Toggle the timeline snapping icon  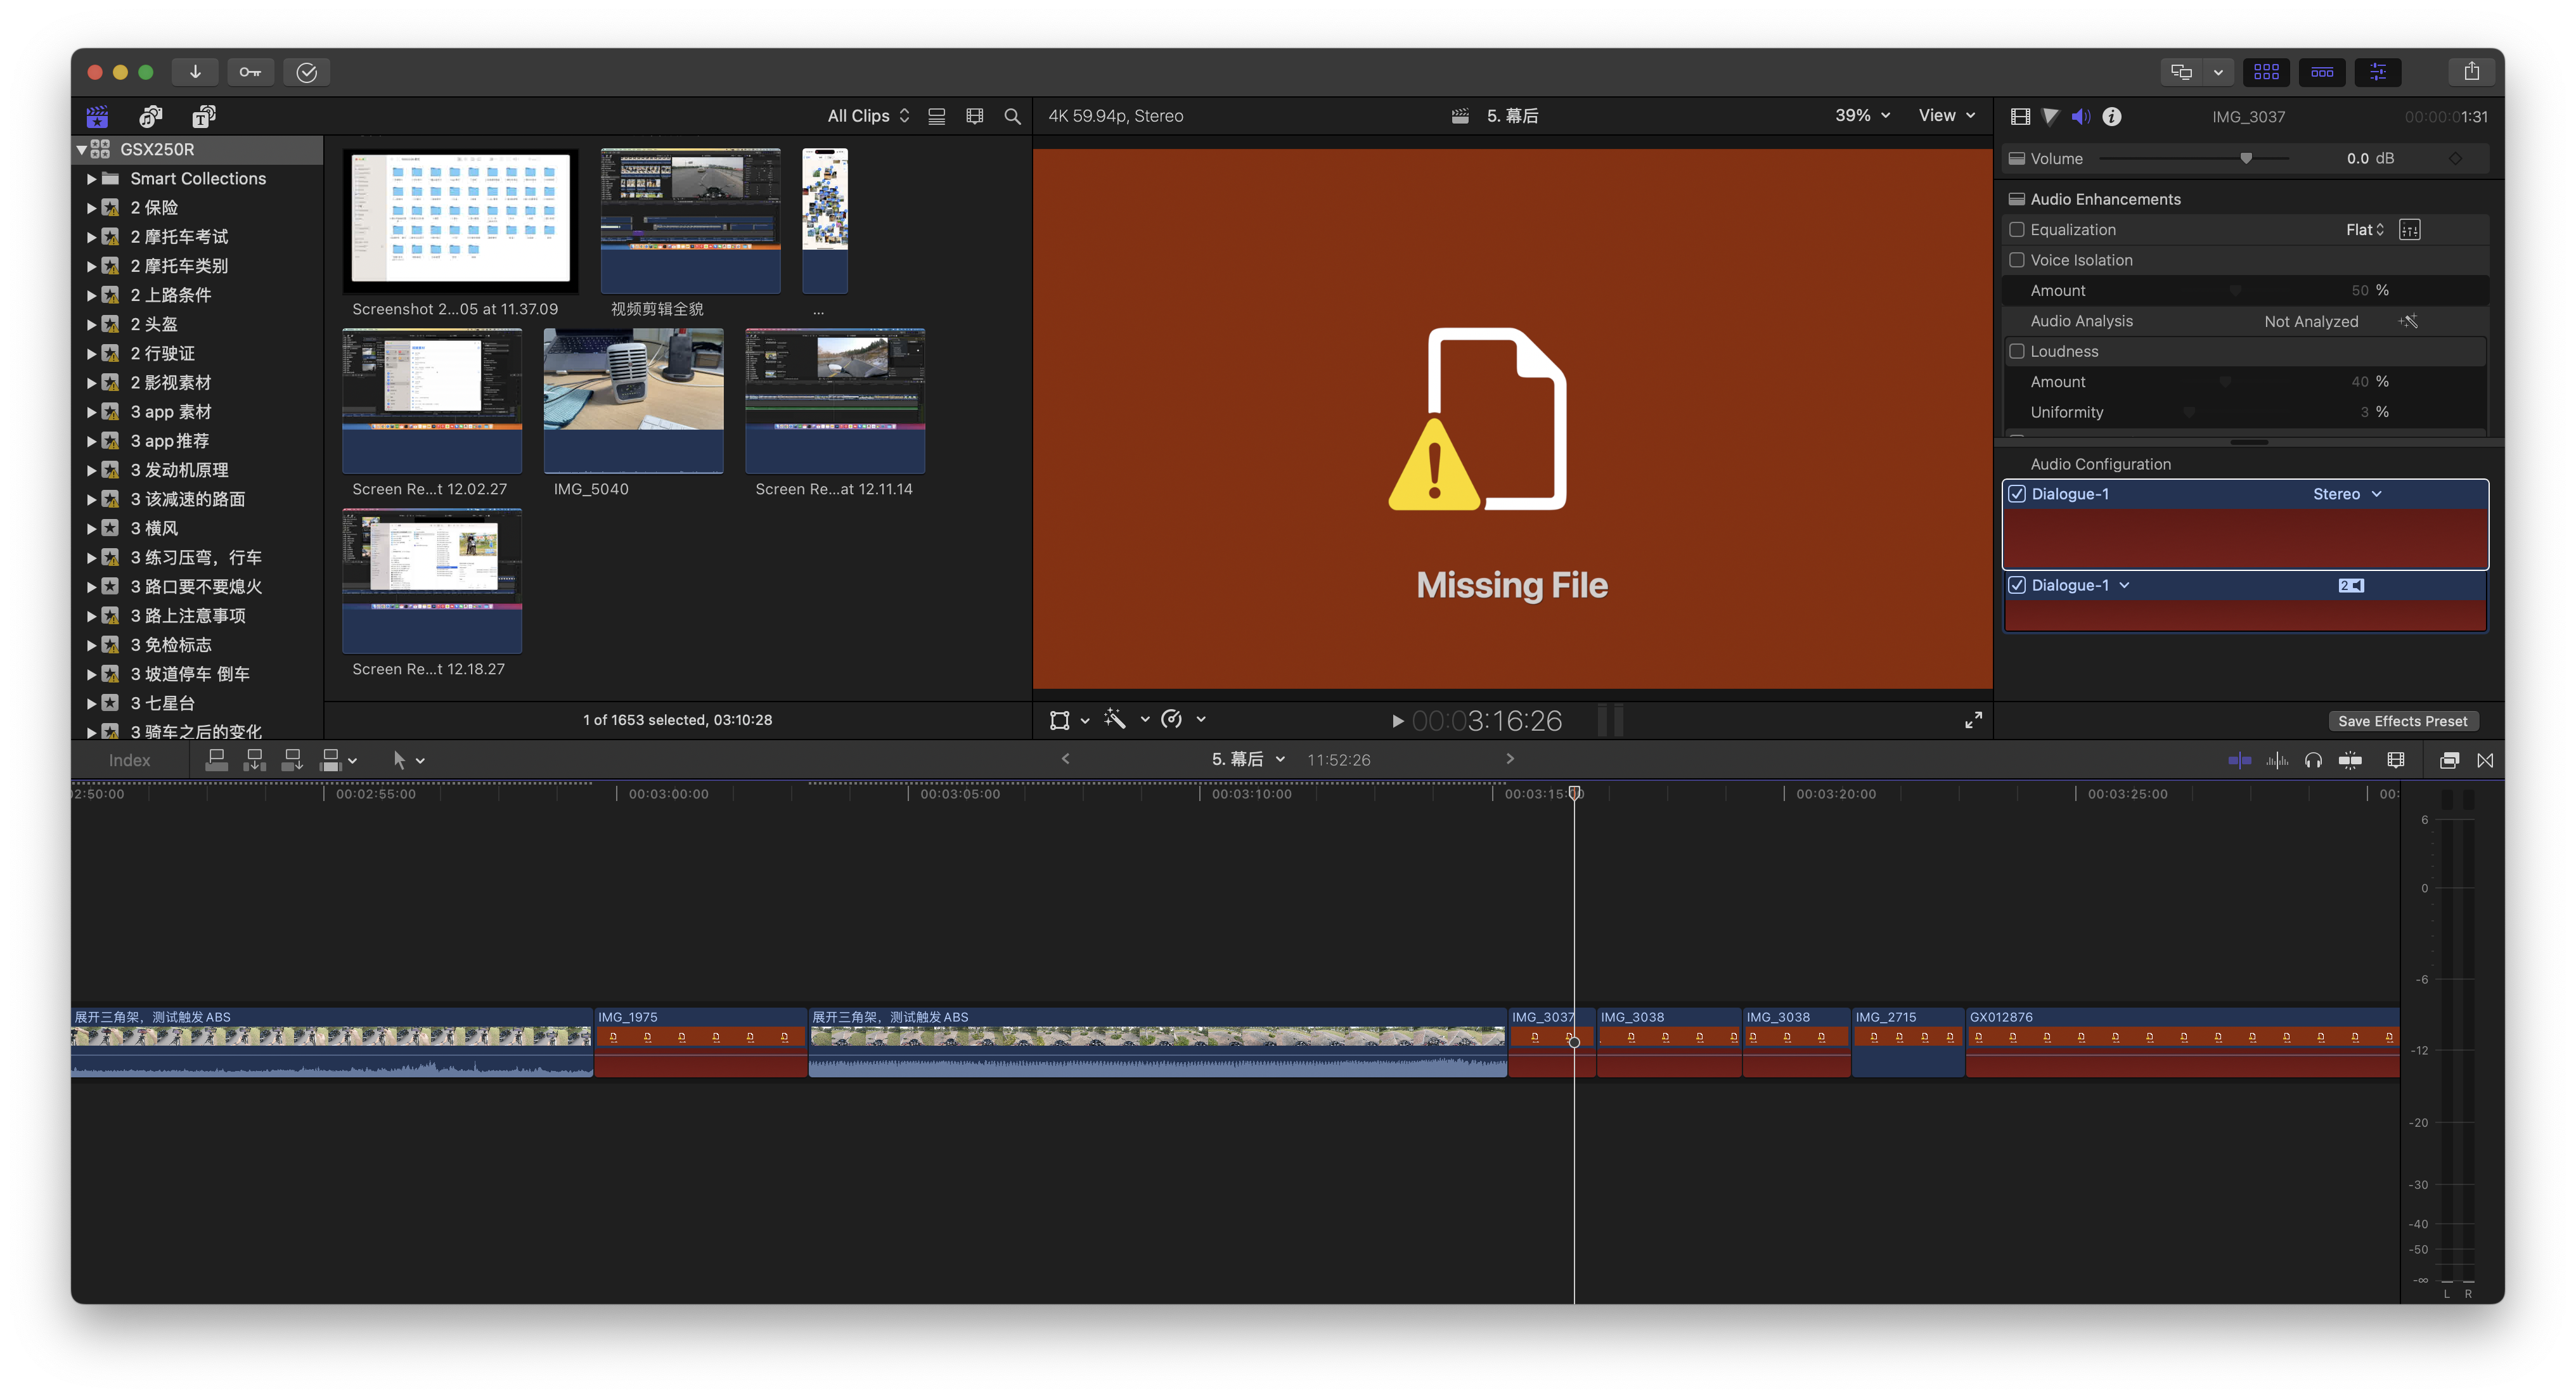(x=2350, y=761)
